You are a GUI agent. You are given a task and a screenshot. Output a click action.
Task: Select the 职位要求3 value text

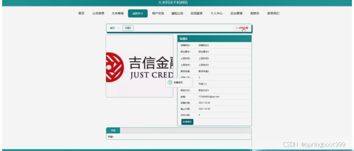(x=204, y=52)
